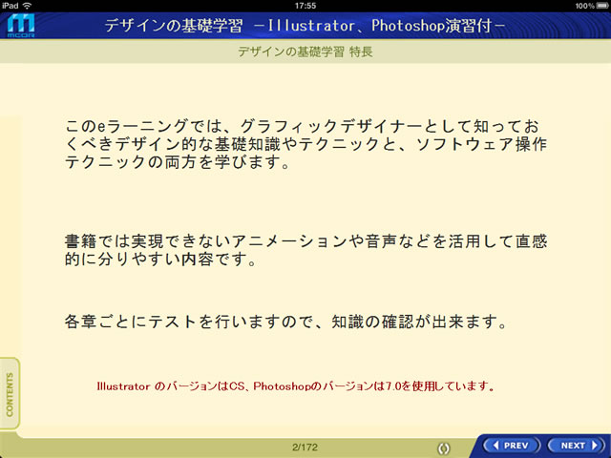This screenshot has width=611, height=458.
Task: Click the subtitle 'デザインの基礎学習 特長'
Action: pyautogui.click(x=305, y=52)
